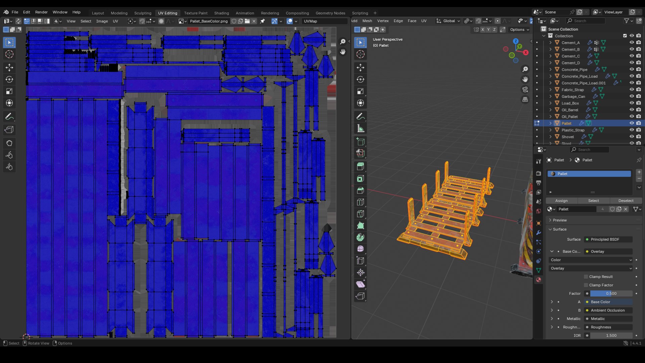Click the material Select button
The image size is (645, 363).
[593, 201]
